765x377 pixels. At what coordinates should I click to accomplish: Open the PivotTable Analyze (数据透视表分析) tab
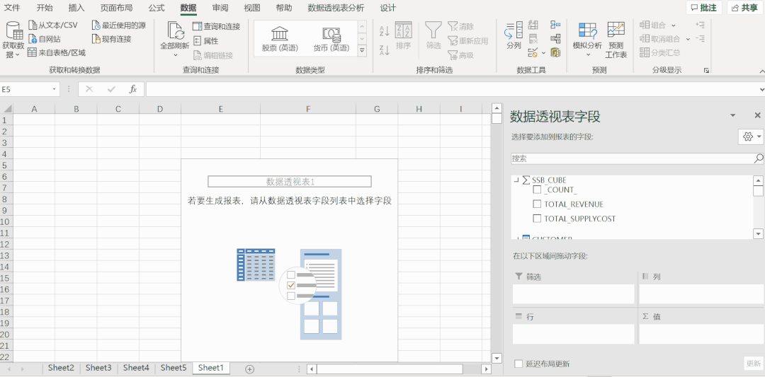pos(336,8)
